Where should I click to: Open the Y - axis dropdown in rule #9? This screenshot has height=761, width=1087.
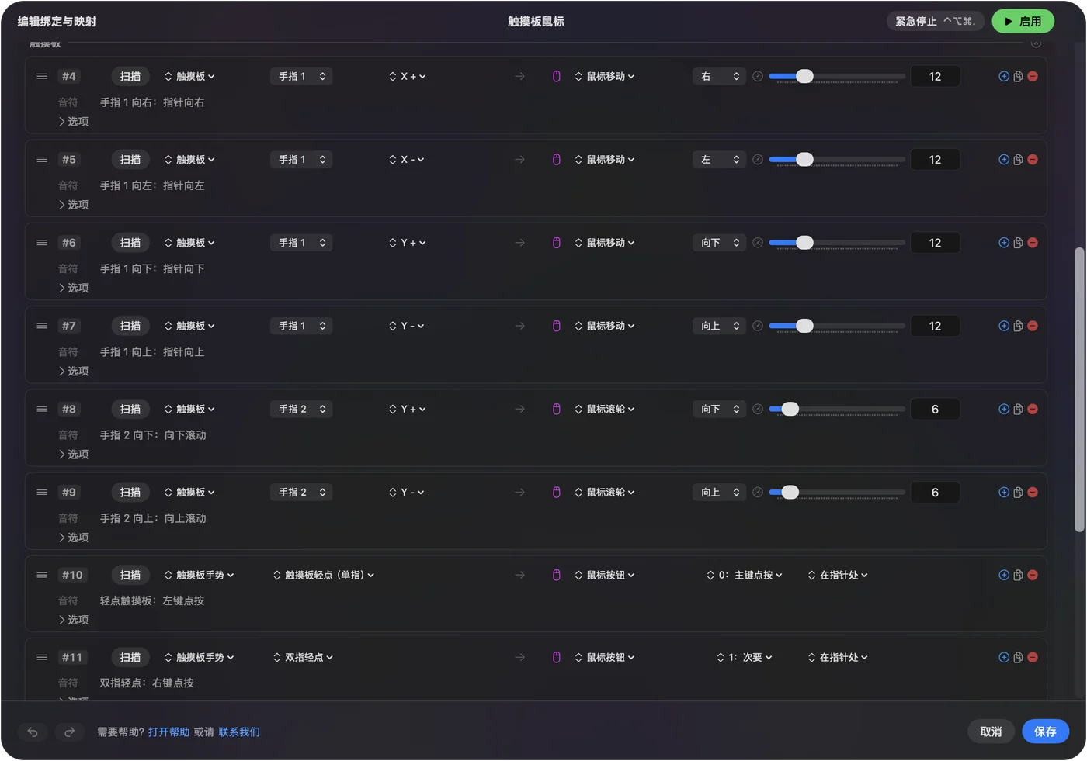[407, 493]
